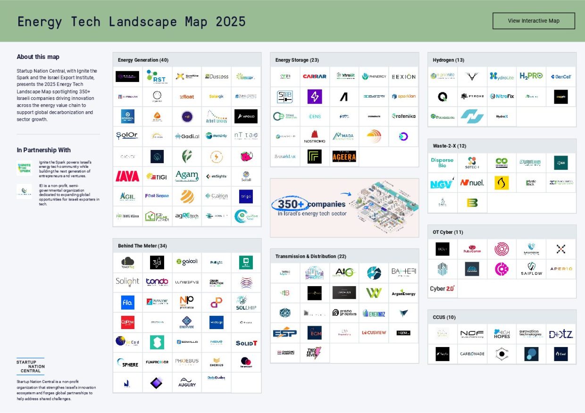Viewport: 585px width, 413px height.
Task: Click the CARRAR logo in Energy Storage
Action: [x=315, y=76]
